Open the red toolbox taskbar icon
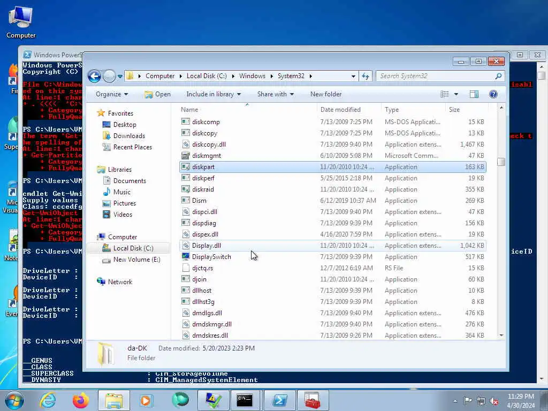 312,400
